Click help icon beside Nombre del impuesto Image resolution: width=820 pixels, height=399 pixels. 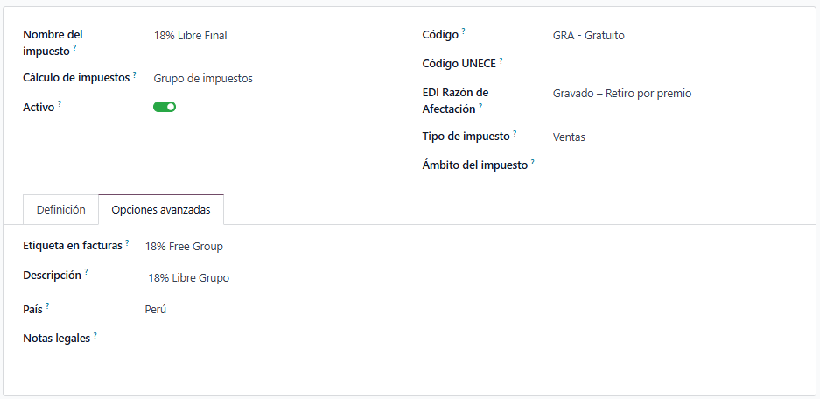tap(75, 48)
